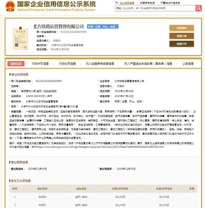Image resolution: width=205 pixels, height=208 pixels.
Task: Open the 列入严重违法失信名单（黑名单）信息 tab
Action: [148, 64]
